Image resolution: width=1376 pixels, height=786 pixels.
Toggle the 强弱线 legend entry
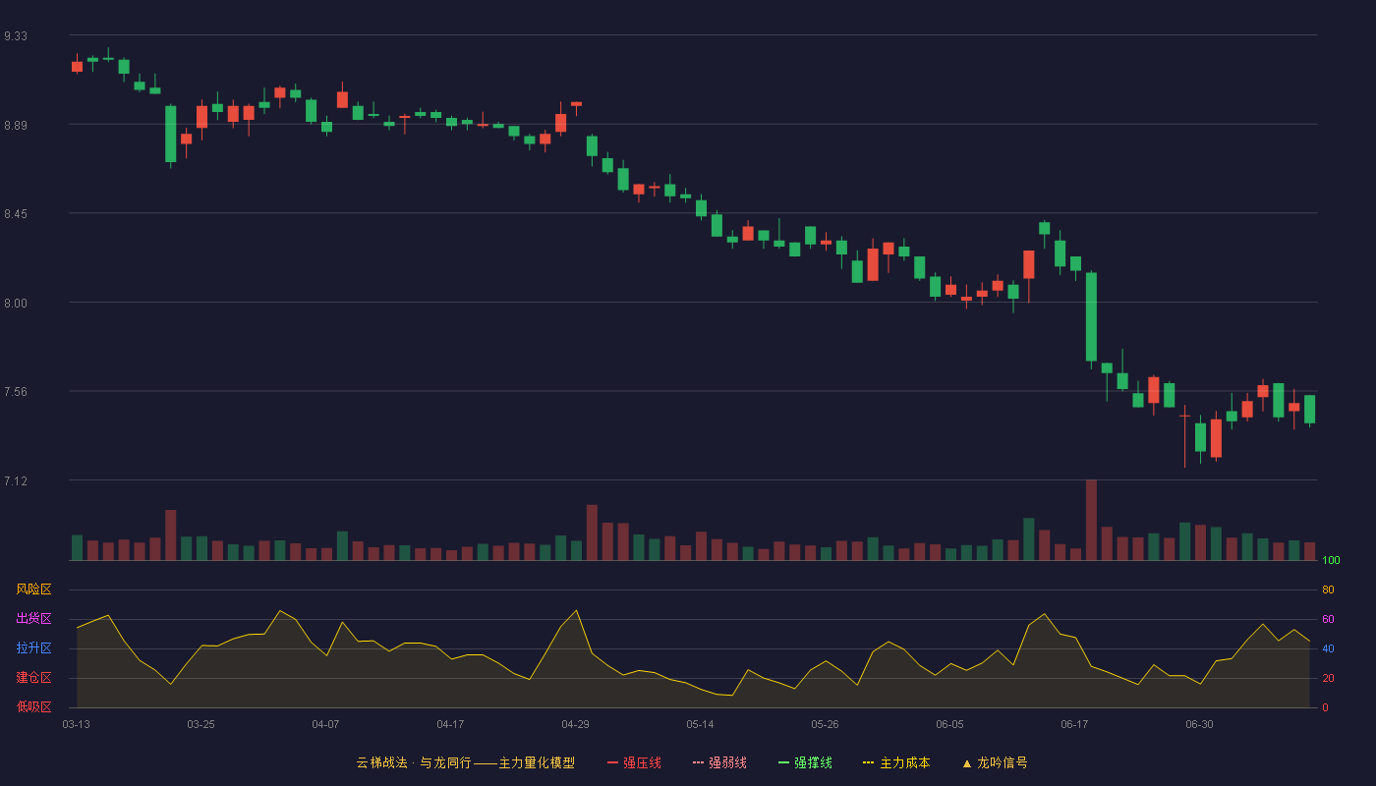click(719, 762)
